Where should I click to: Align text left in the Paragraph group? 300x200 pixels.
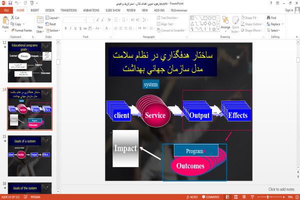(x=116, y=28)
